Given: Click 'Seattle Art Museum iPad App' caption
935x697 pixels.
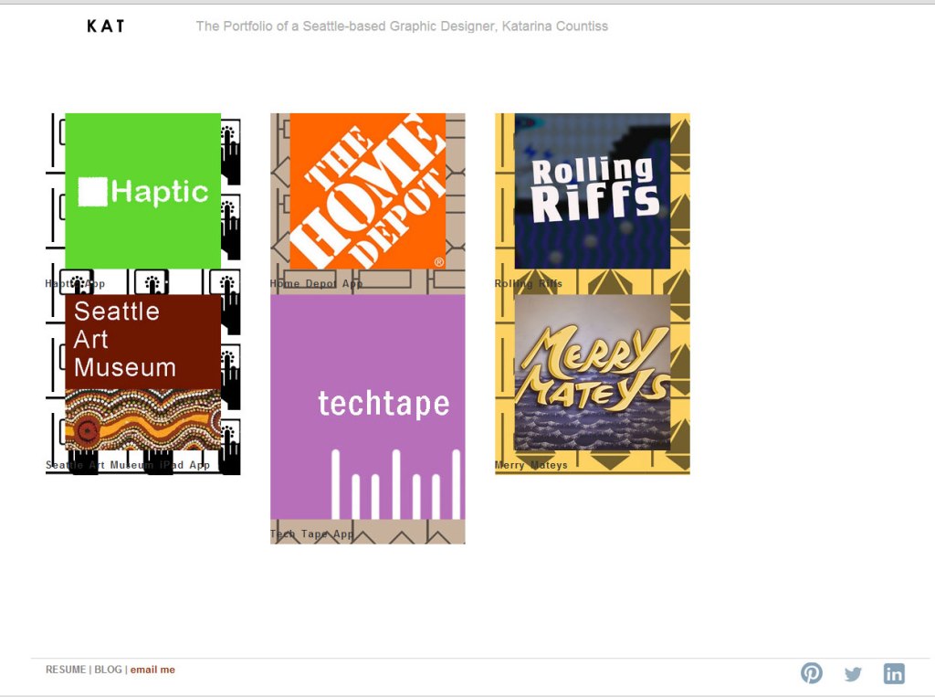Looking at the screenshot, I should pos(128,465).
